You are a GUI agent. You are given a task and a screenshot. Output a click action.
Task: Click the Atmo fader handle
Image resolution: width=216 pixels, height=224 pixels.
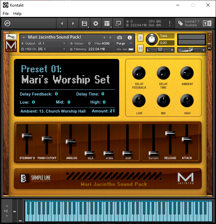point(108,153)
